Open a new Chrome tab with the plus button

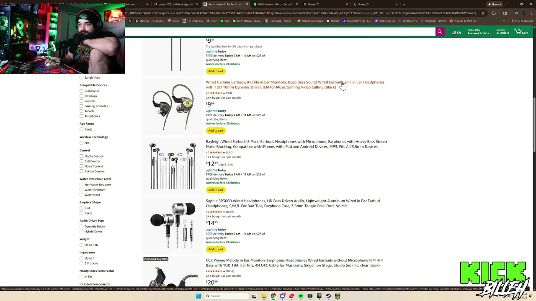(404, 4)
